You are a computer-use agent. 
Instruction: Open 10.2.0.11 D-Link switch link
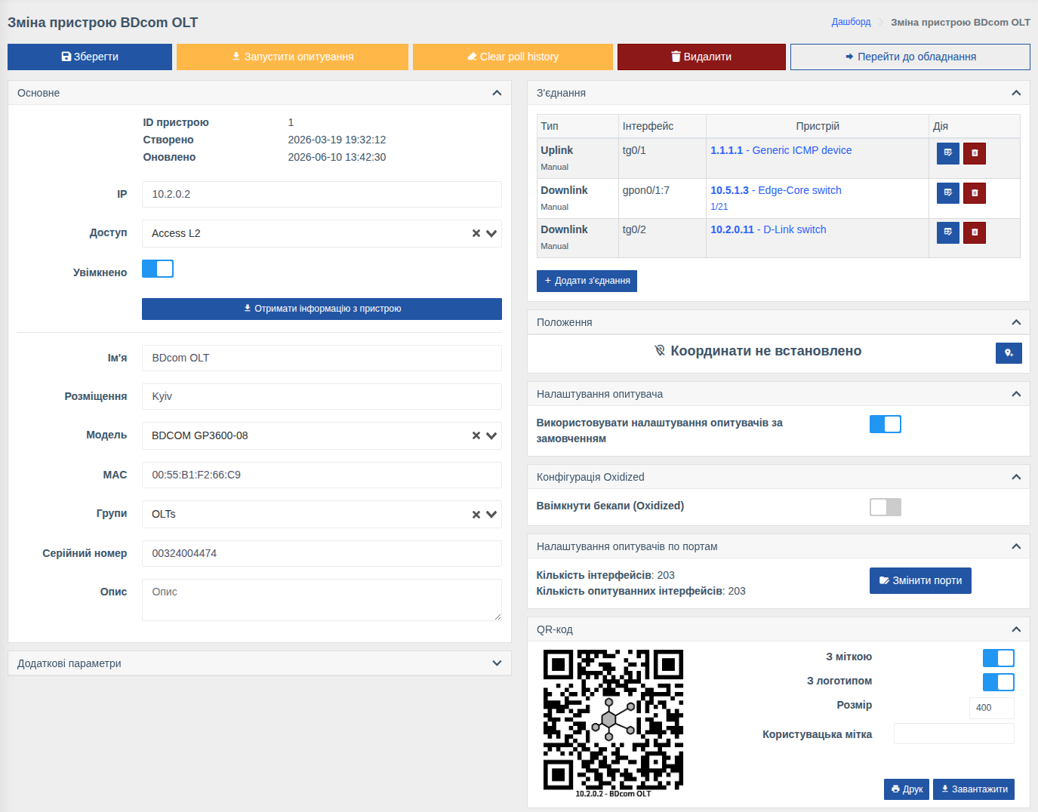768,229
